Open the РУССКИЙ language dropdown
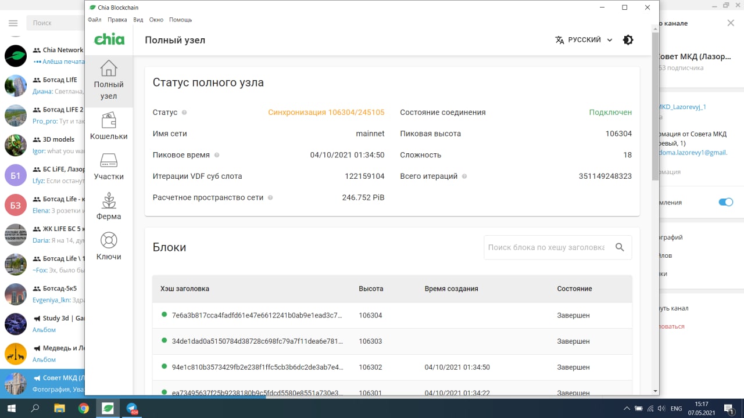This screenshot has width=744, height=418. coord(584,40)
